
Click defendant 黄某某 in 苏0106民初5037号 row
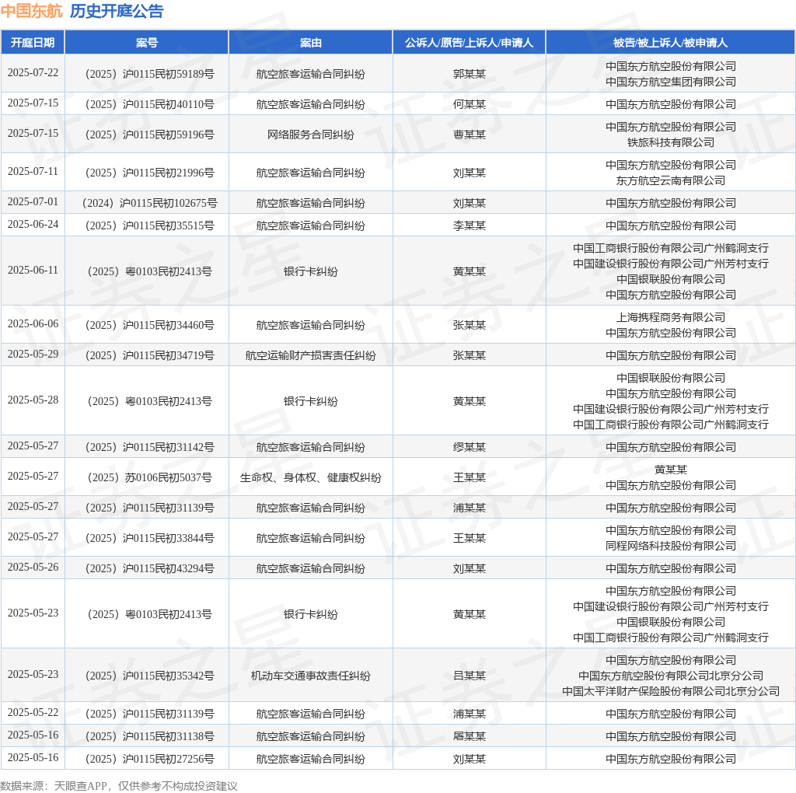coord(671,470)
